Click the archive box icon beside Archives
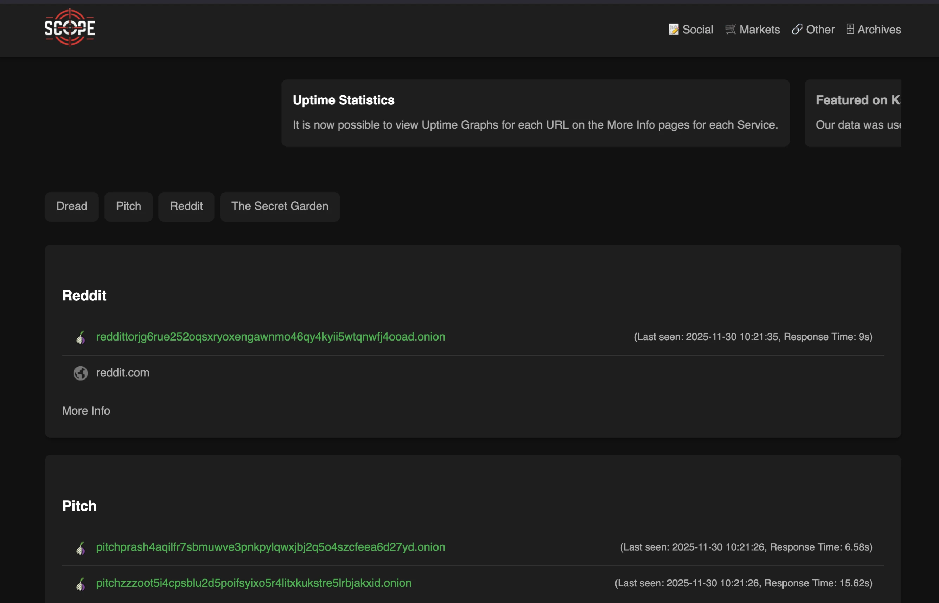This screenshot has height=603, width=939. pos(850,30)
